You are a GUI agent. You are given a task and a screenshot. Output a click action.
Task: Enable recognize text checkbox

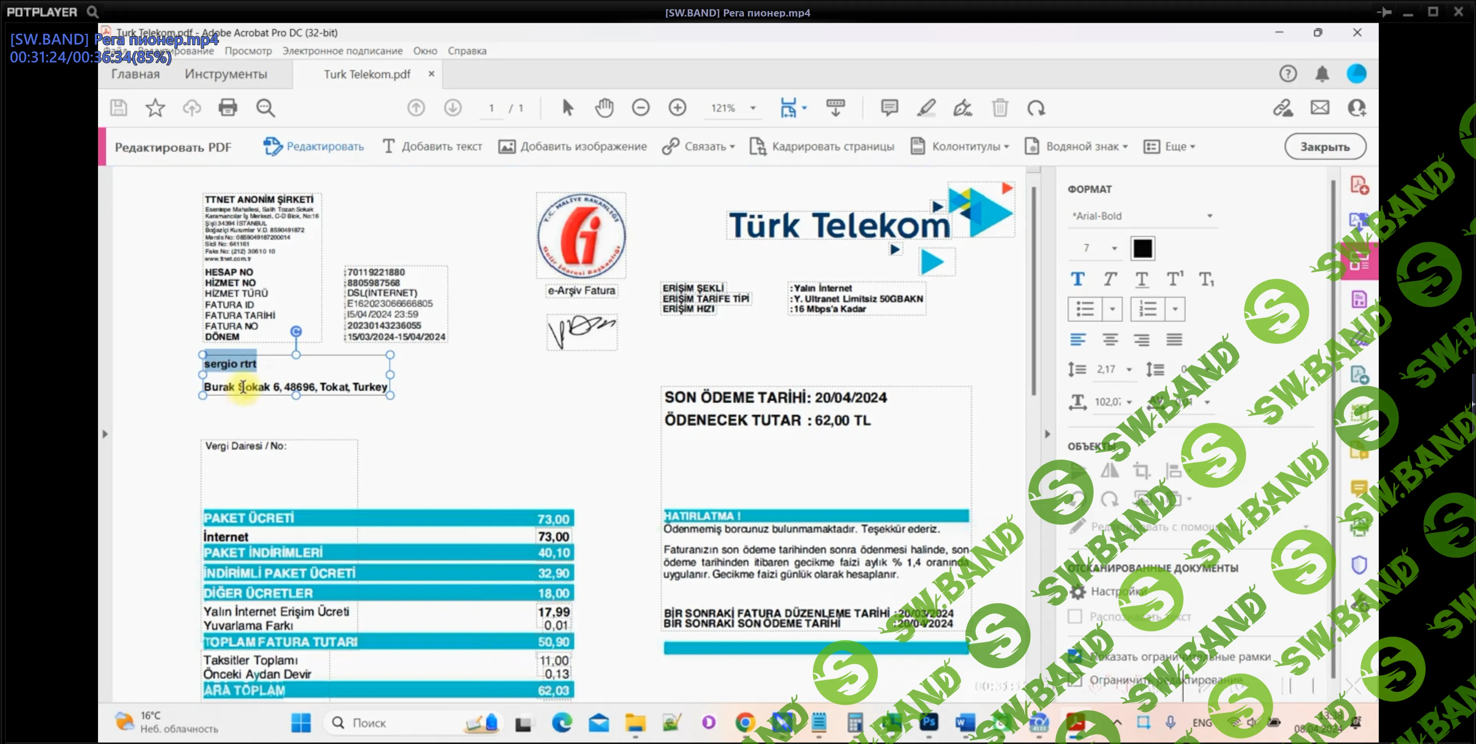[x=1075, y=617]
